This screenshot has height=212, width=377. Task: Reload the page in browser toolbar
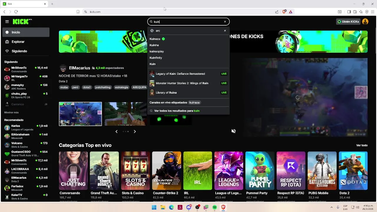[x=16, y=12]
